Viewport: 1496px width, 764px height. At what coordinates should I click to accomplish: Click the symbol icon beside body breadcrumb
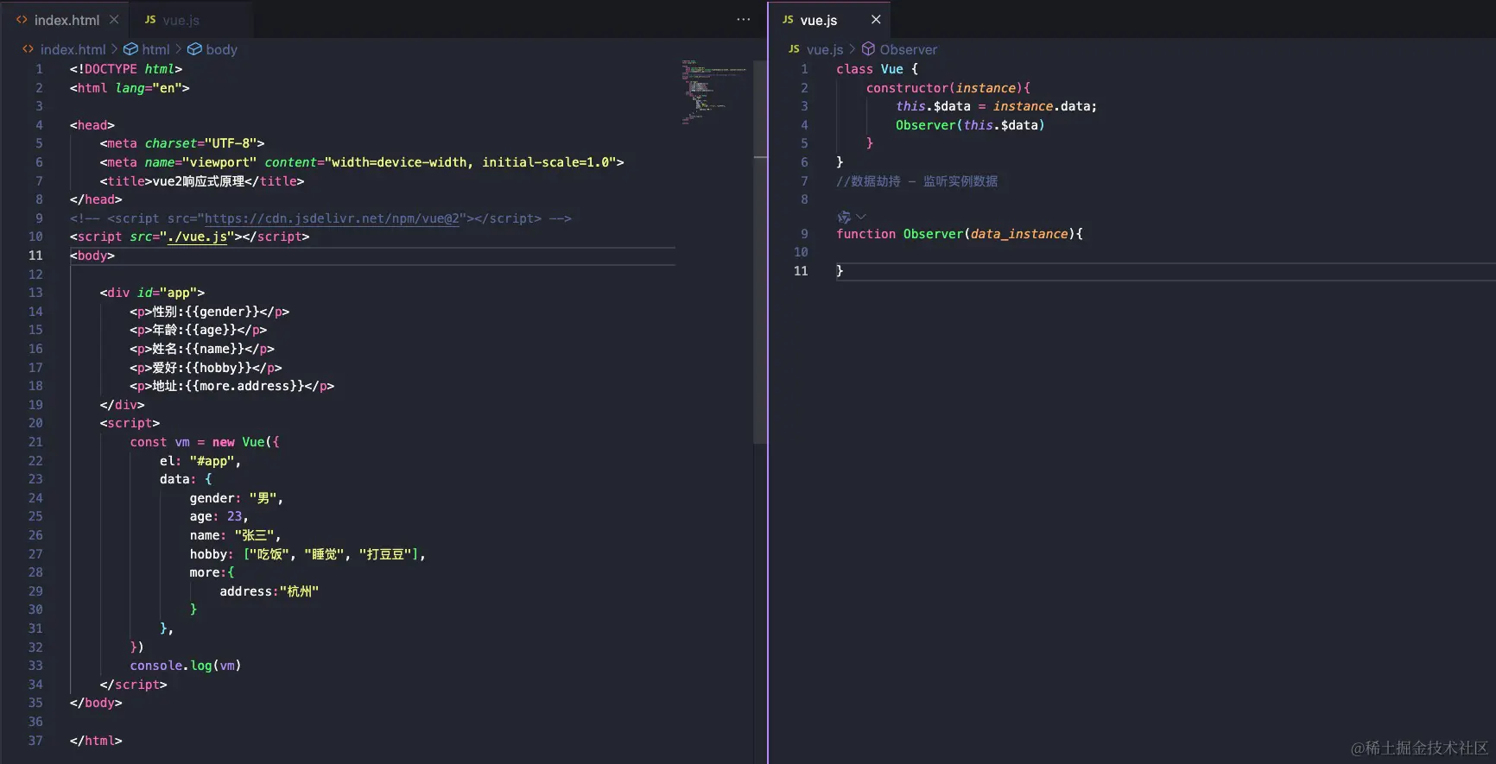[195, 49]
